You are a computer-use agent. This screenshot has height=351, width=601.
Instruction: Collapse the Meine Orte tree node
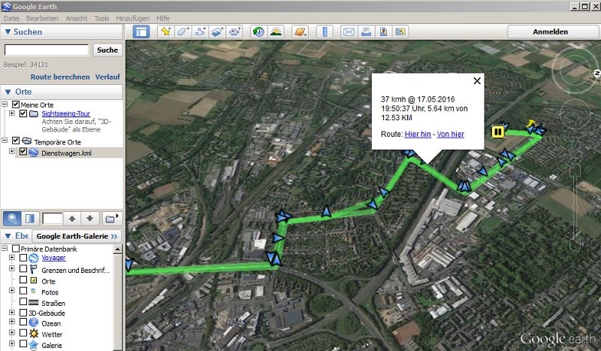pos(5,104)
